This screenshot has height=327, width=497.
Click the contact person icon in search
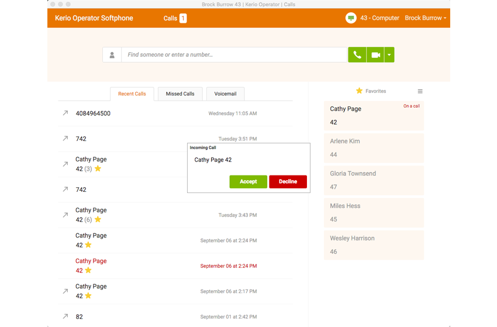coord(112,55)
